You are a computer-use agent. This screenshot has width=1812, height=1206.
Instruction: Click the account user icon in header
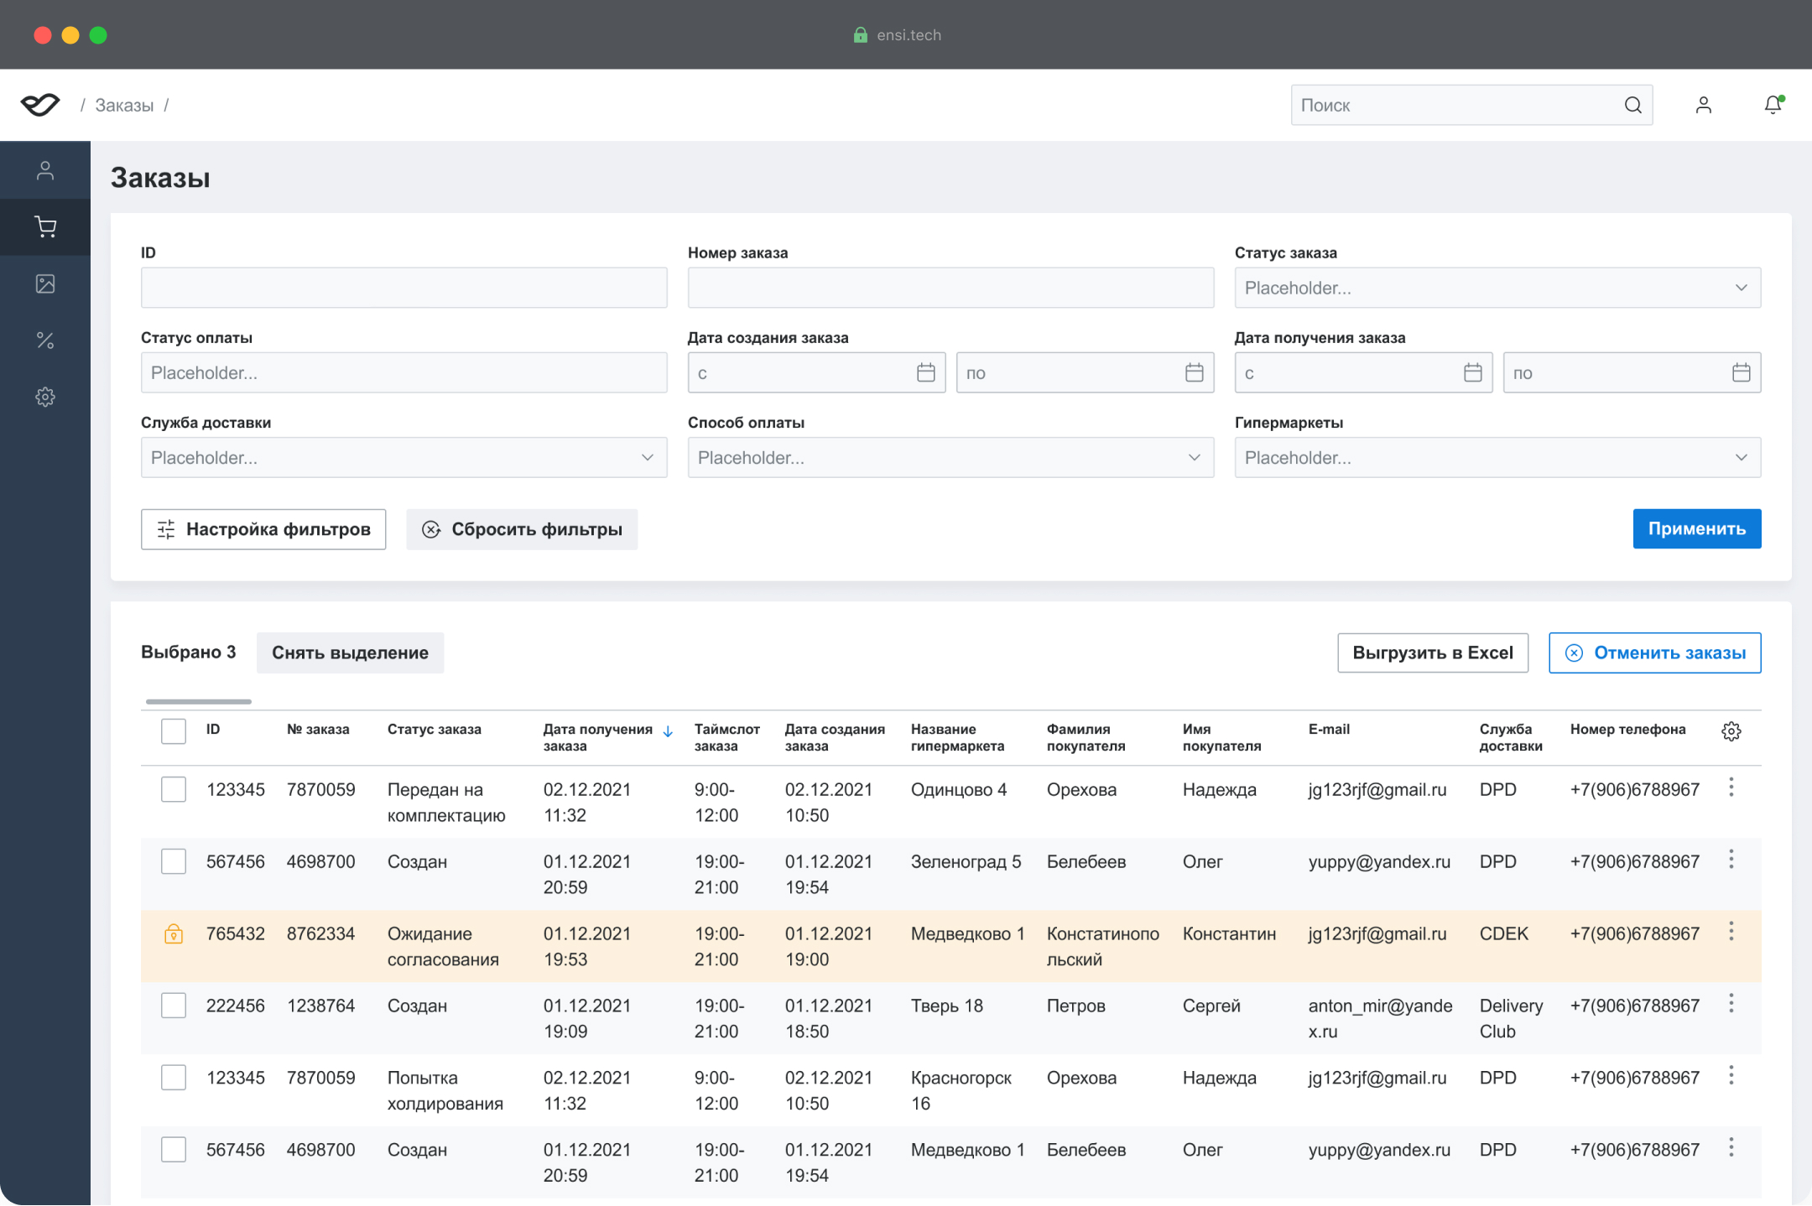click(1703, 105)
